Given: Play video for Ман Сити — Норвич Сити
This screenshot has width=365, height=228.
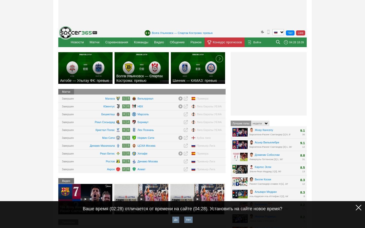Looking at the screenshot, I should 180,138.
